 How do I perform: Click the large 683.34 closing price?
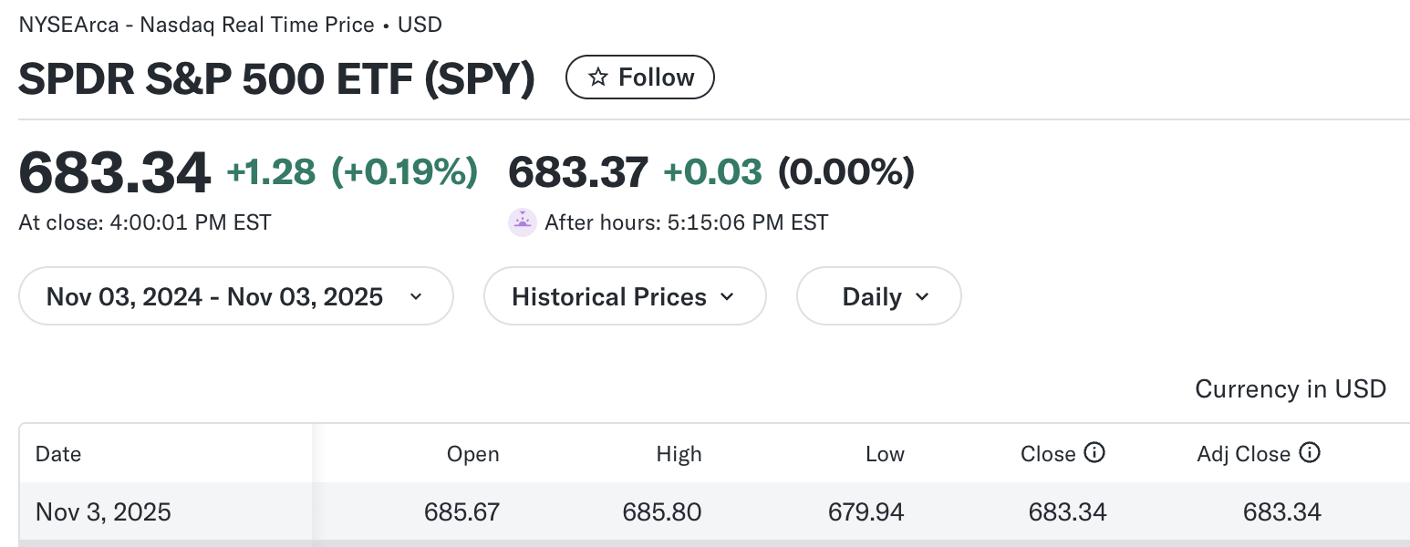click(x=115, y=172)
